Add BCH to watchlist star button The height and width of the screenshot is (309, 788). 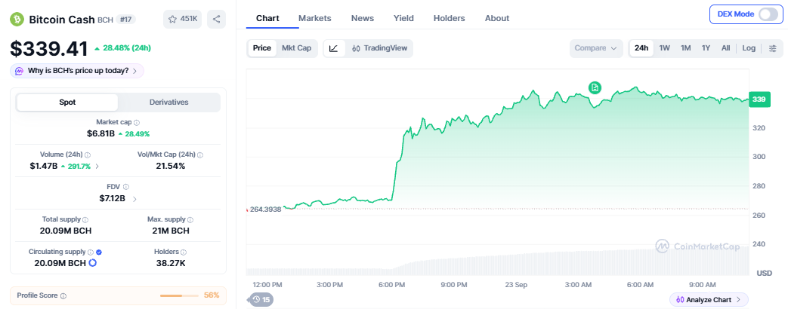(x=182, y=19)
